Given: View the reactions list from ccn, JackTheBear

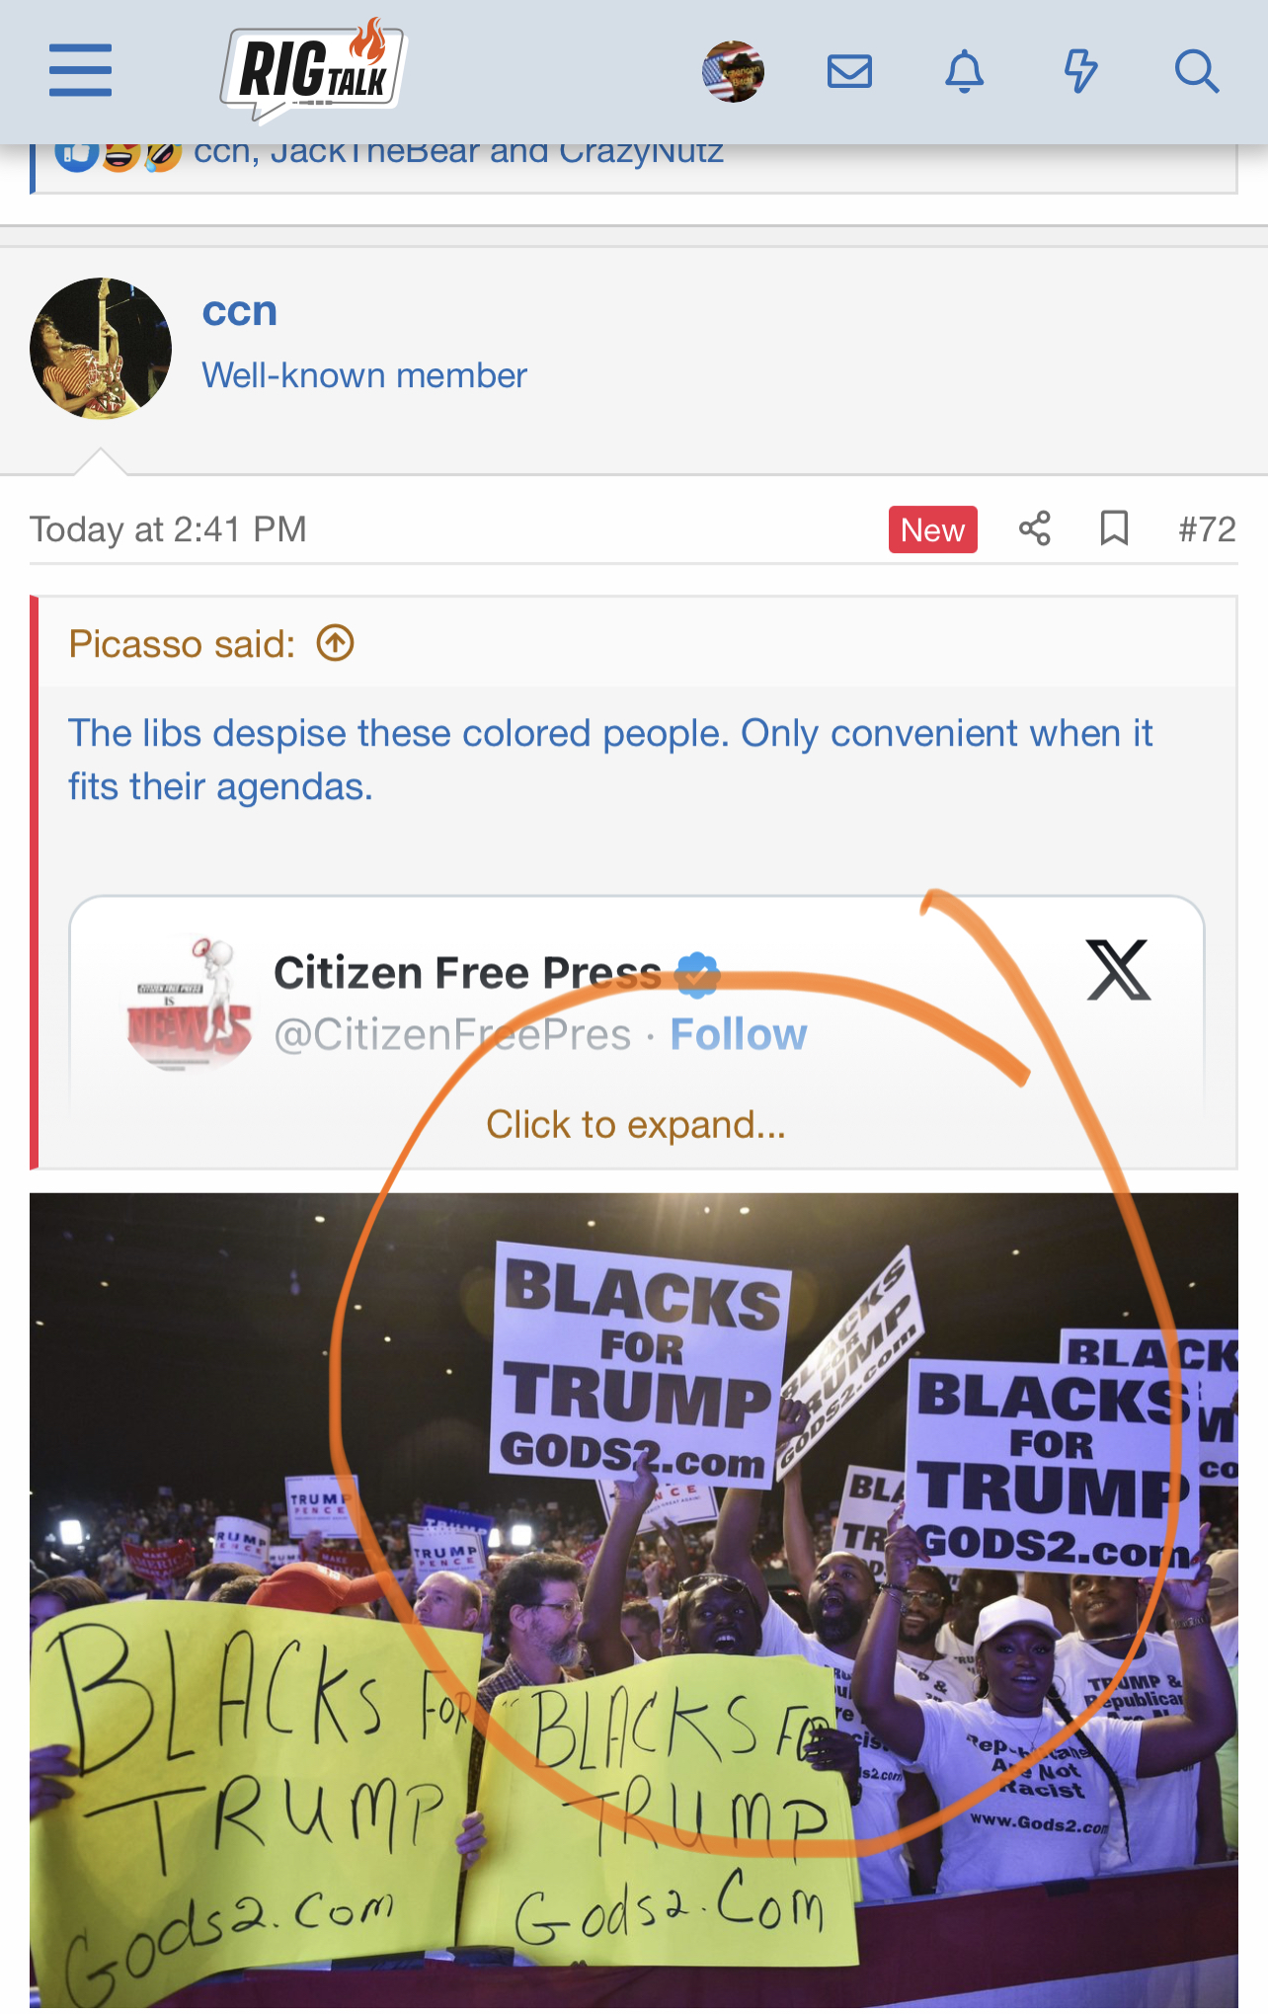Looking at the screenshot, I should coord(458,152).
